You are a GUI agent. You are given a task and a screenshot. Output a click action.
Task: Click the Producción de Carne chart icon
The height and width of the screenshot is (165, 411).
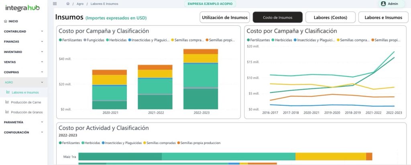click(7, 102)
